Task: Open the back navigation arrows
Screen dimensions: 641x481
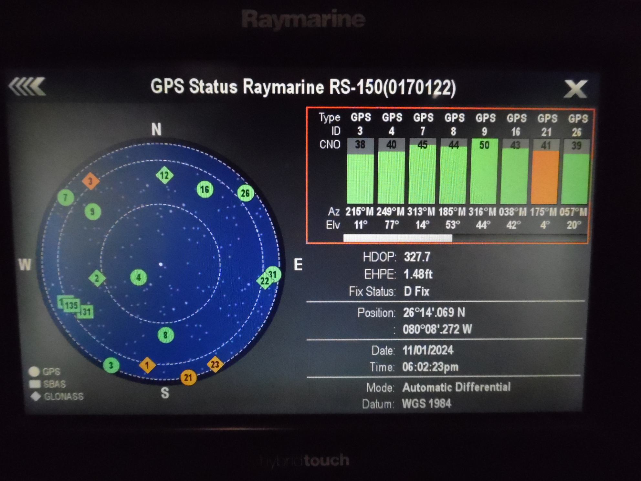Action: click(26, 87)
